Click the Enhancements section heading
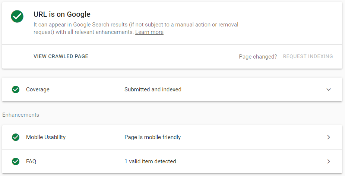The width and height of the screenshot is (345, 176). [20, 115]
